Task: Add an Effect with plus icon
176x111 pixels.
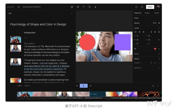Action: pos(159,59)
